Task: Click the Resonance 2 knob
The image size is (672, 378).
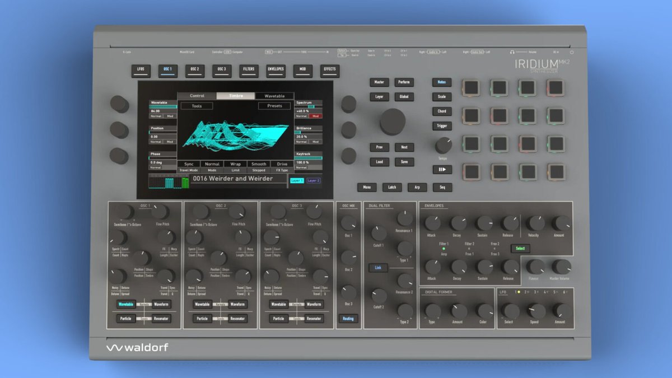Action: 404,281
